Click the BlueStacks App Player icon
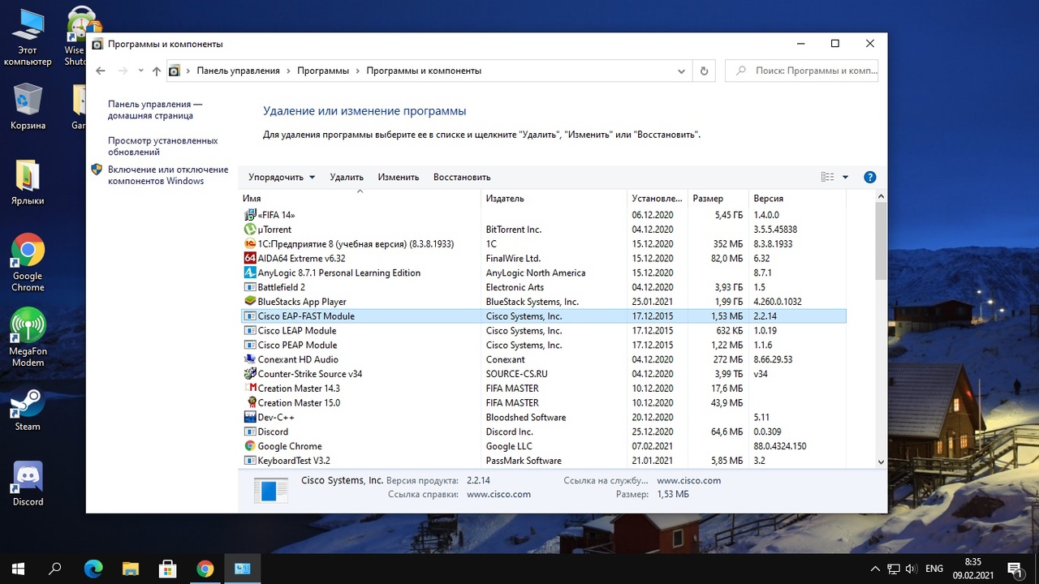Viewport: 1039px width, 584px height. point(250,302)
